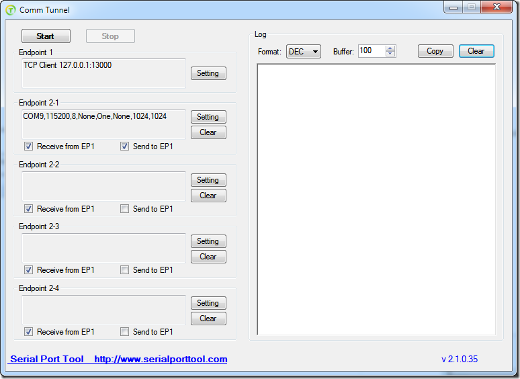Enable Send to EP1 for Endpoint 2-4
Screen dimensions: 520x379
125,331
